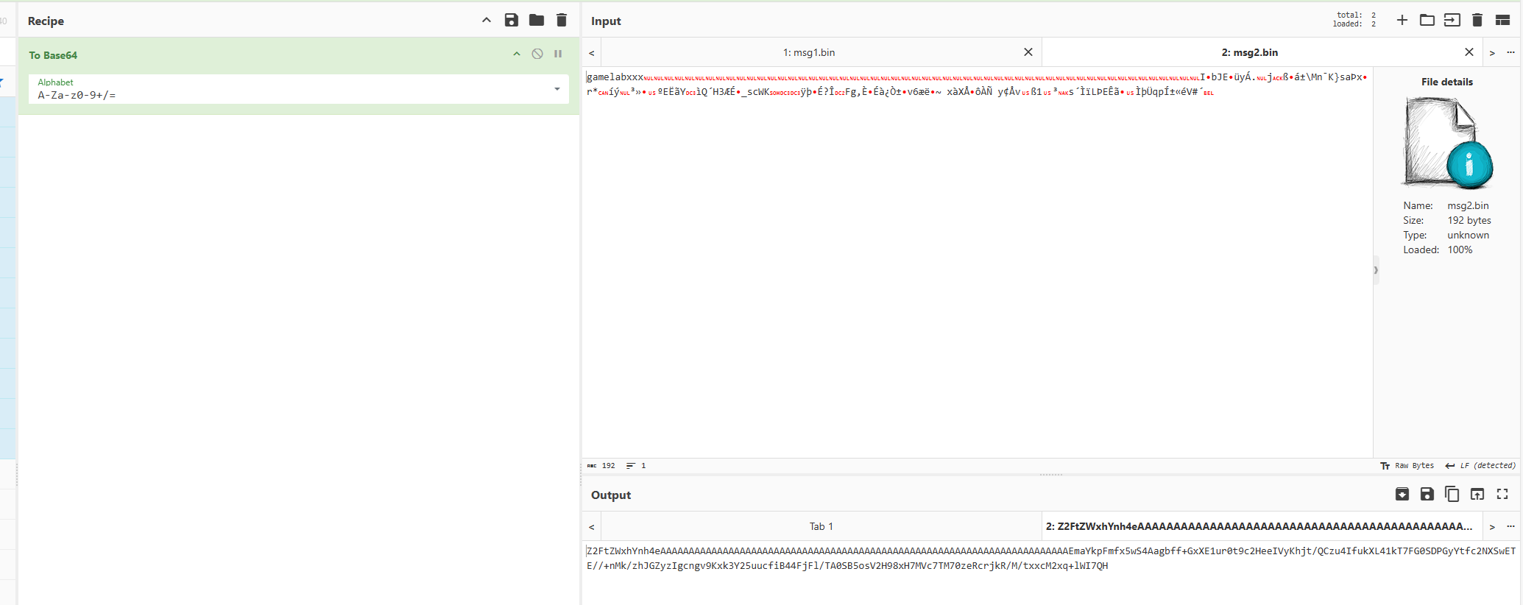
Task: Save the output to a file
Action: click(x=1427, y=495)
